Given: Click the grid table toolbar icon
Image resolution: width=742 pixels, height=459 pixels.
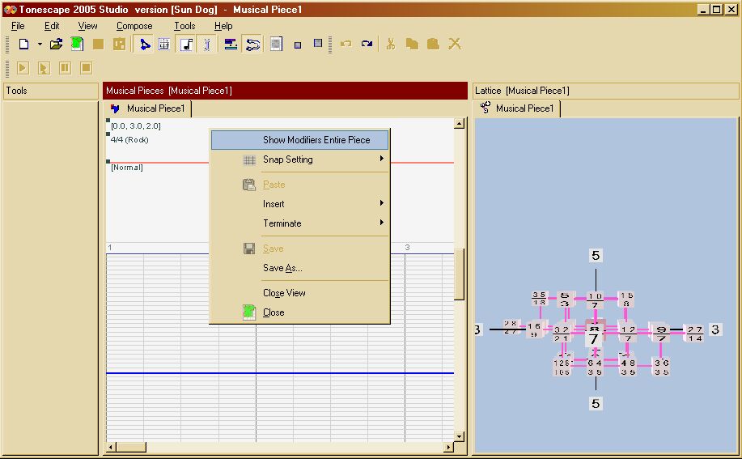Looking at the screenshot, I should pos(164,44).
